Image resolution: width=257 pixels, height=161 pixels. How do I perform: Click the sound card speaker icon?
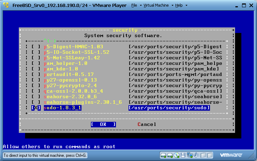(x=196, y=155)
